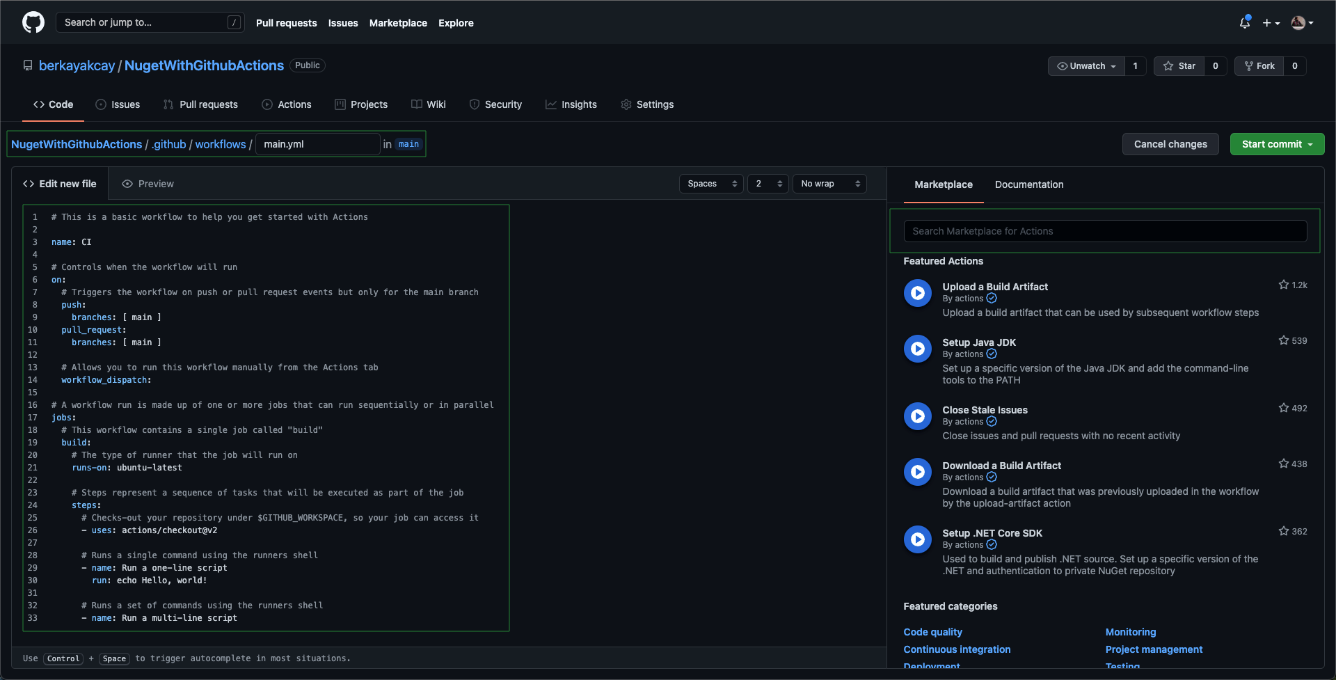Viewport: 1336px width, 680px height.
Task: Switch to the Preview view
Action: click(x=148, y=184)
